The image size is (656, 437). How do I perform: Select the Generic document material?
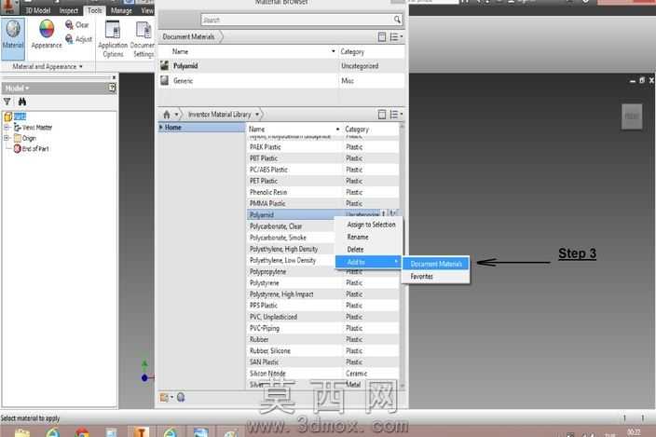281,81
